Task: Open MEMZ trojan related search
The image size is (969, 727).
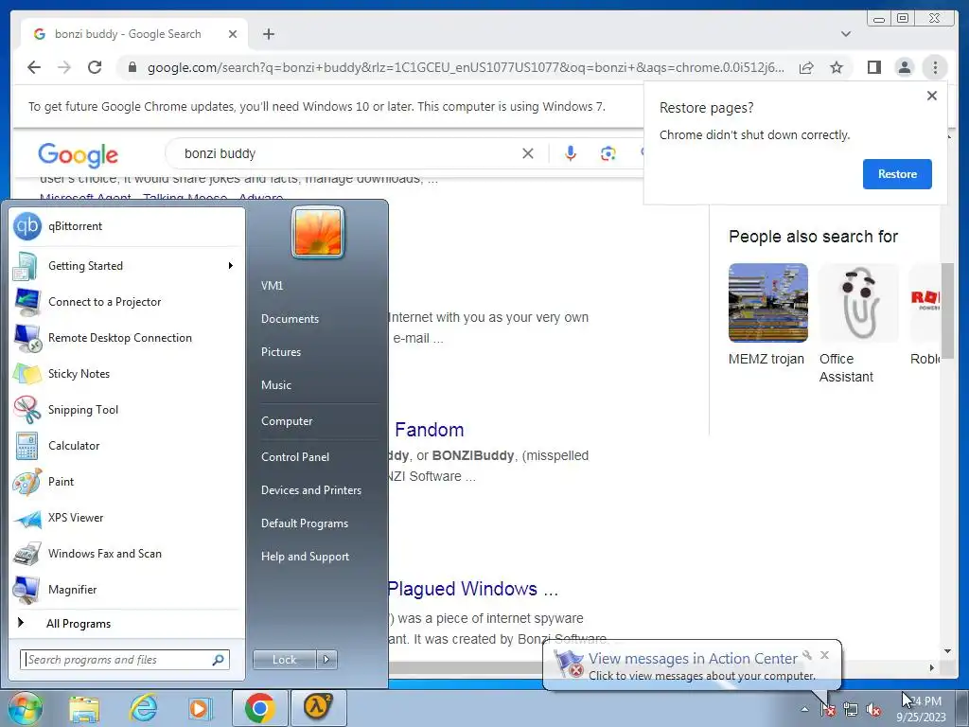Action: [x=768, y=315]
